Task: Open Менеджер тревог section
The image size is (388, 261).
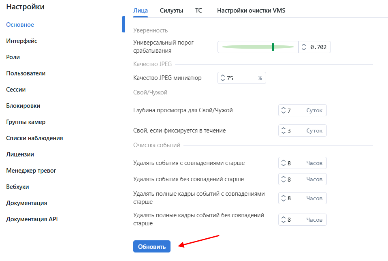Action: (x=31, y=171)
